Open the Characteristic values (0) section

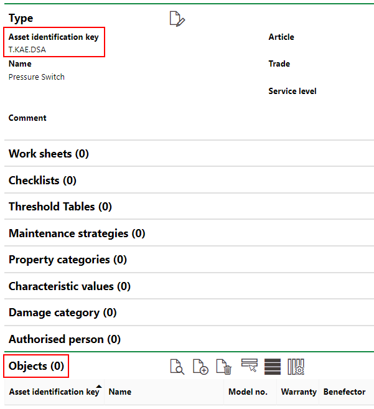coord(70,286)
